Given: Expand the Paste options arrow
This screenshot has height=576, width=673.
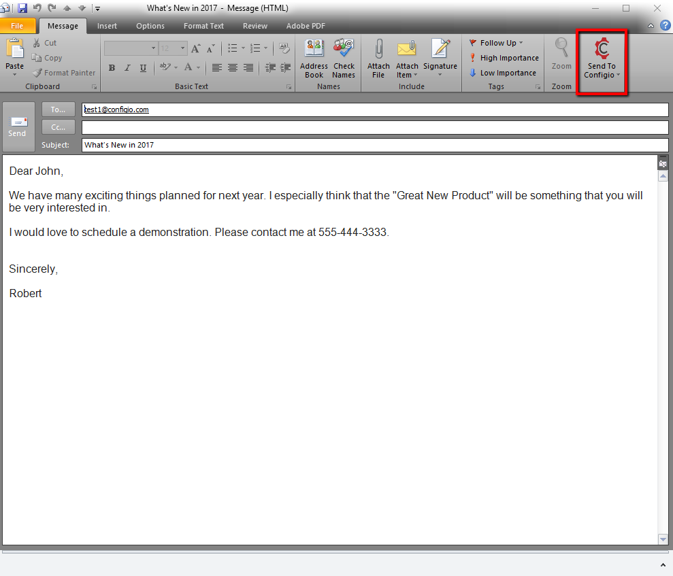Looking at the screenshot, I should coord(14,75).
